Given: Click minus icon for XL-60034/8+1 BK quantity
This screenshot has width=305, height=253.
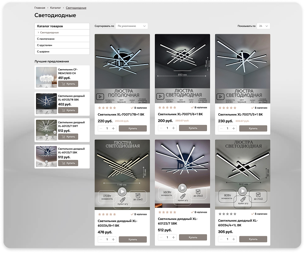Looking at the screenshot, I should coord(101,239).
